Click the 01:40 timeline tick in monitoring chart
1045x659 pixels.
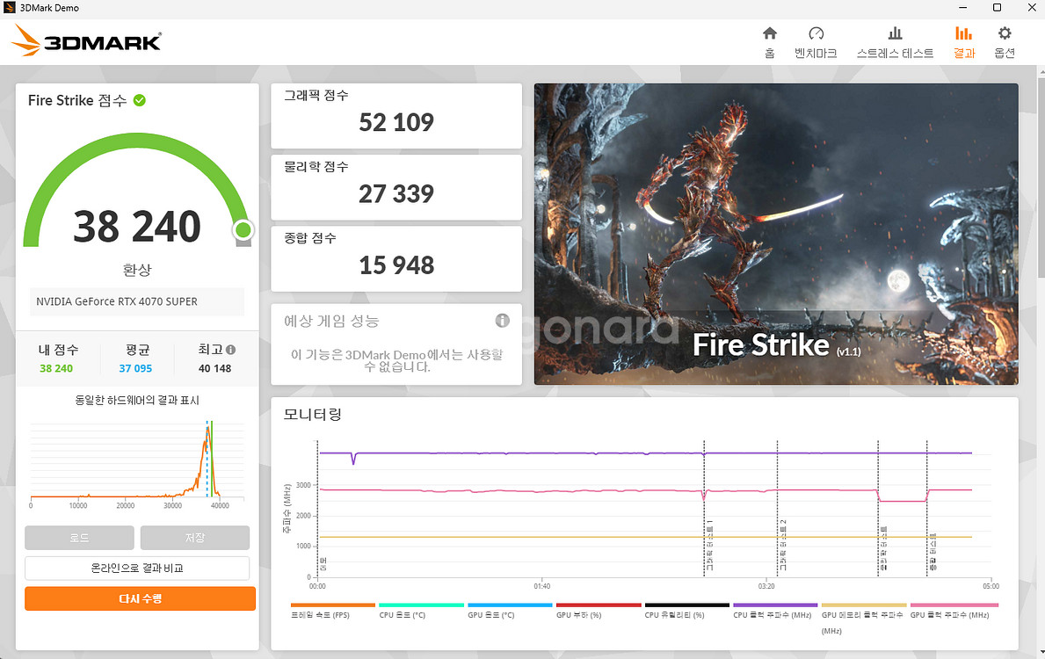(x=541, y=586)
